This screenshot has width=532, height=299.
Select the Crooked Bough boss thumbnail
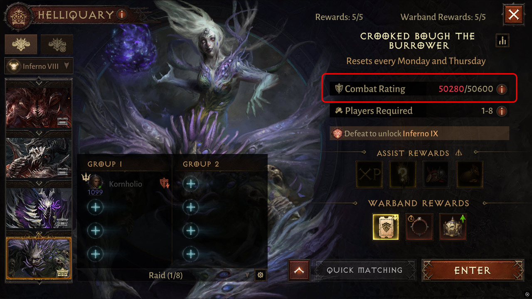39,258
